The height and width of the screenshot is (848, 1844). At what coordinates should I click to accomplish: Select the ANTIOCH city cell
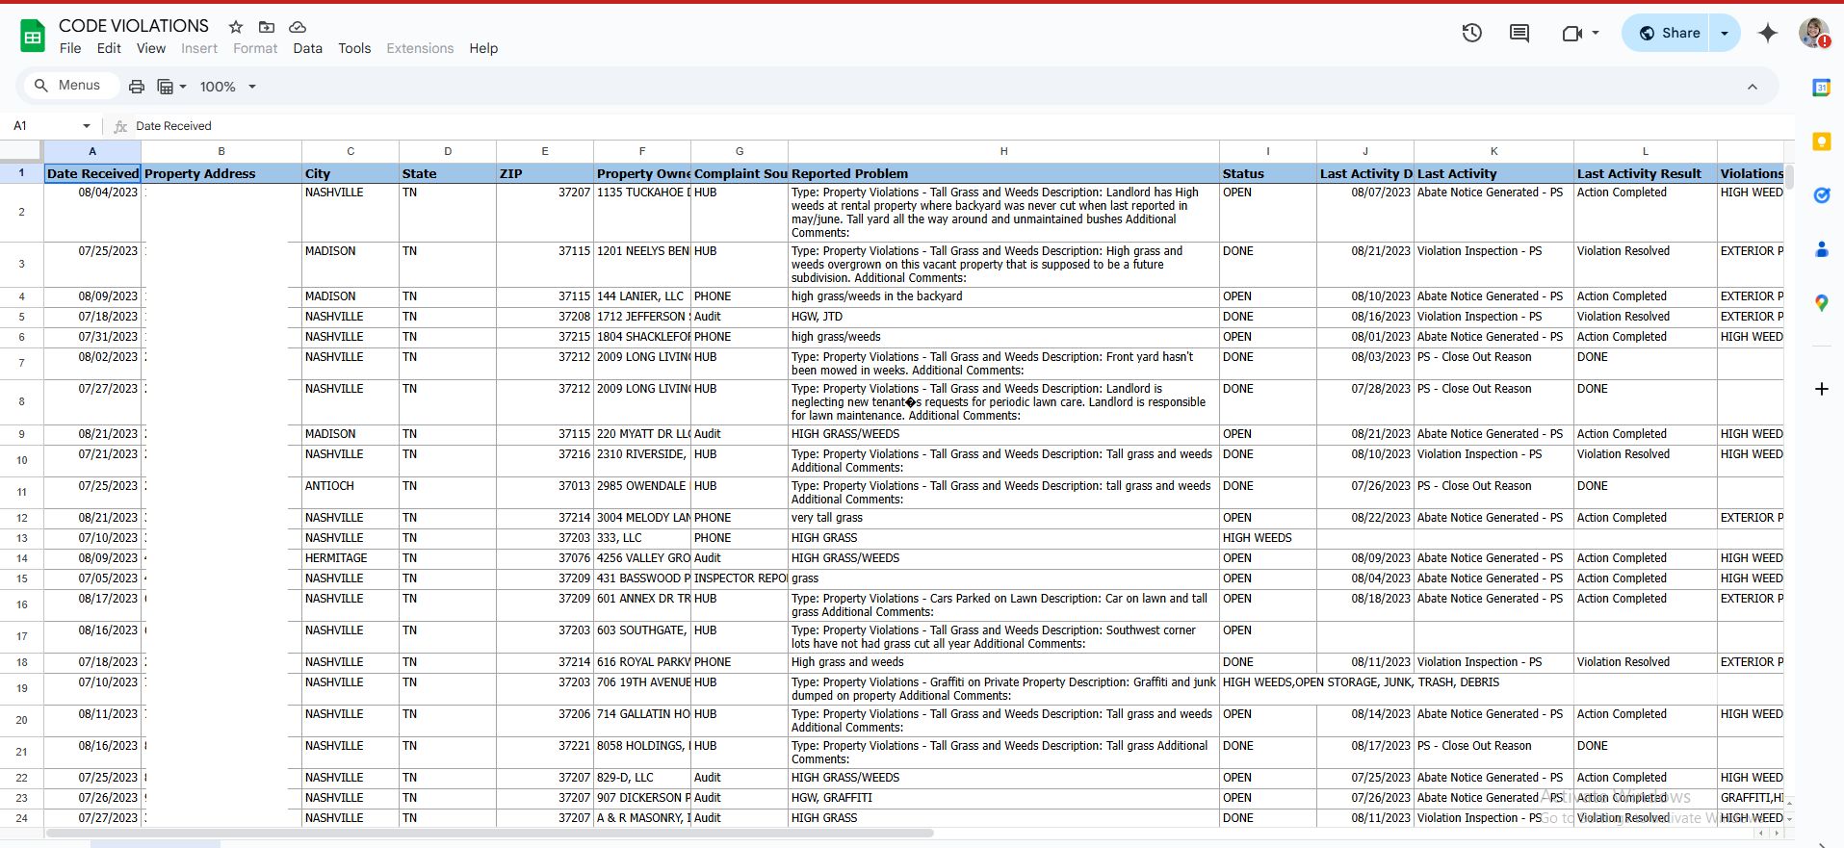(351, 493)
